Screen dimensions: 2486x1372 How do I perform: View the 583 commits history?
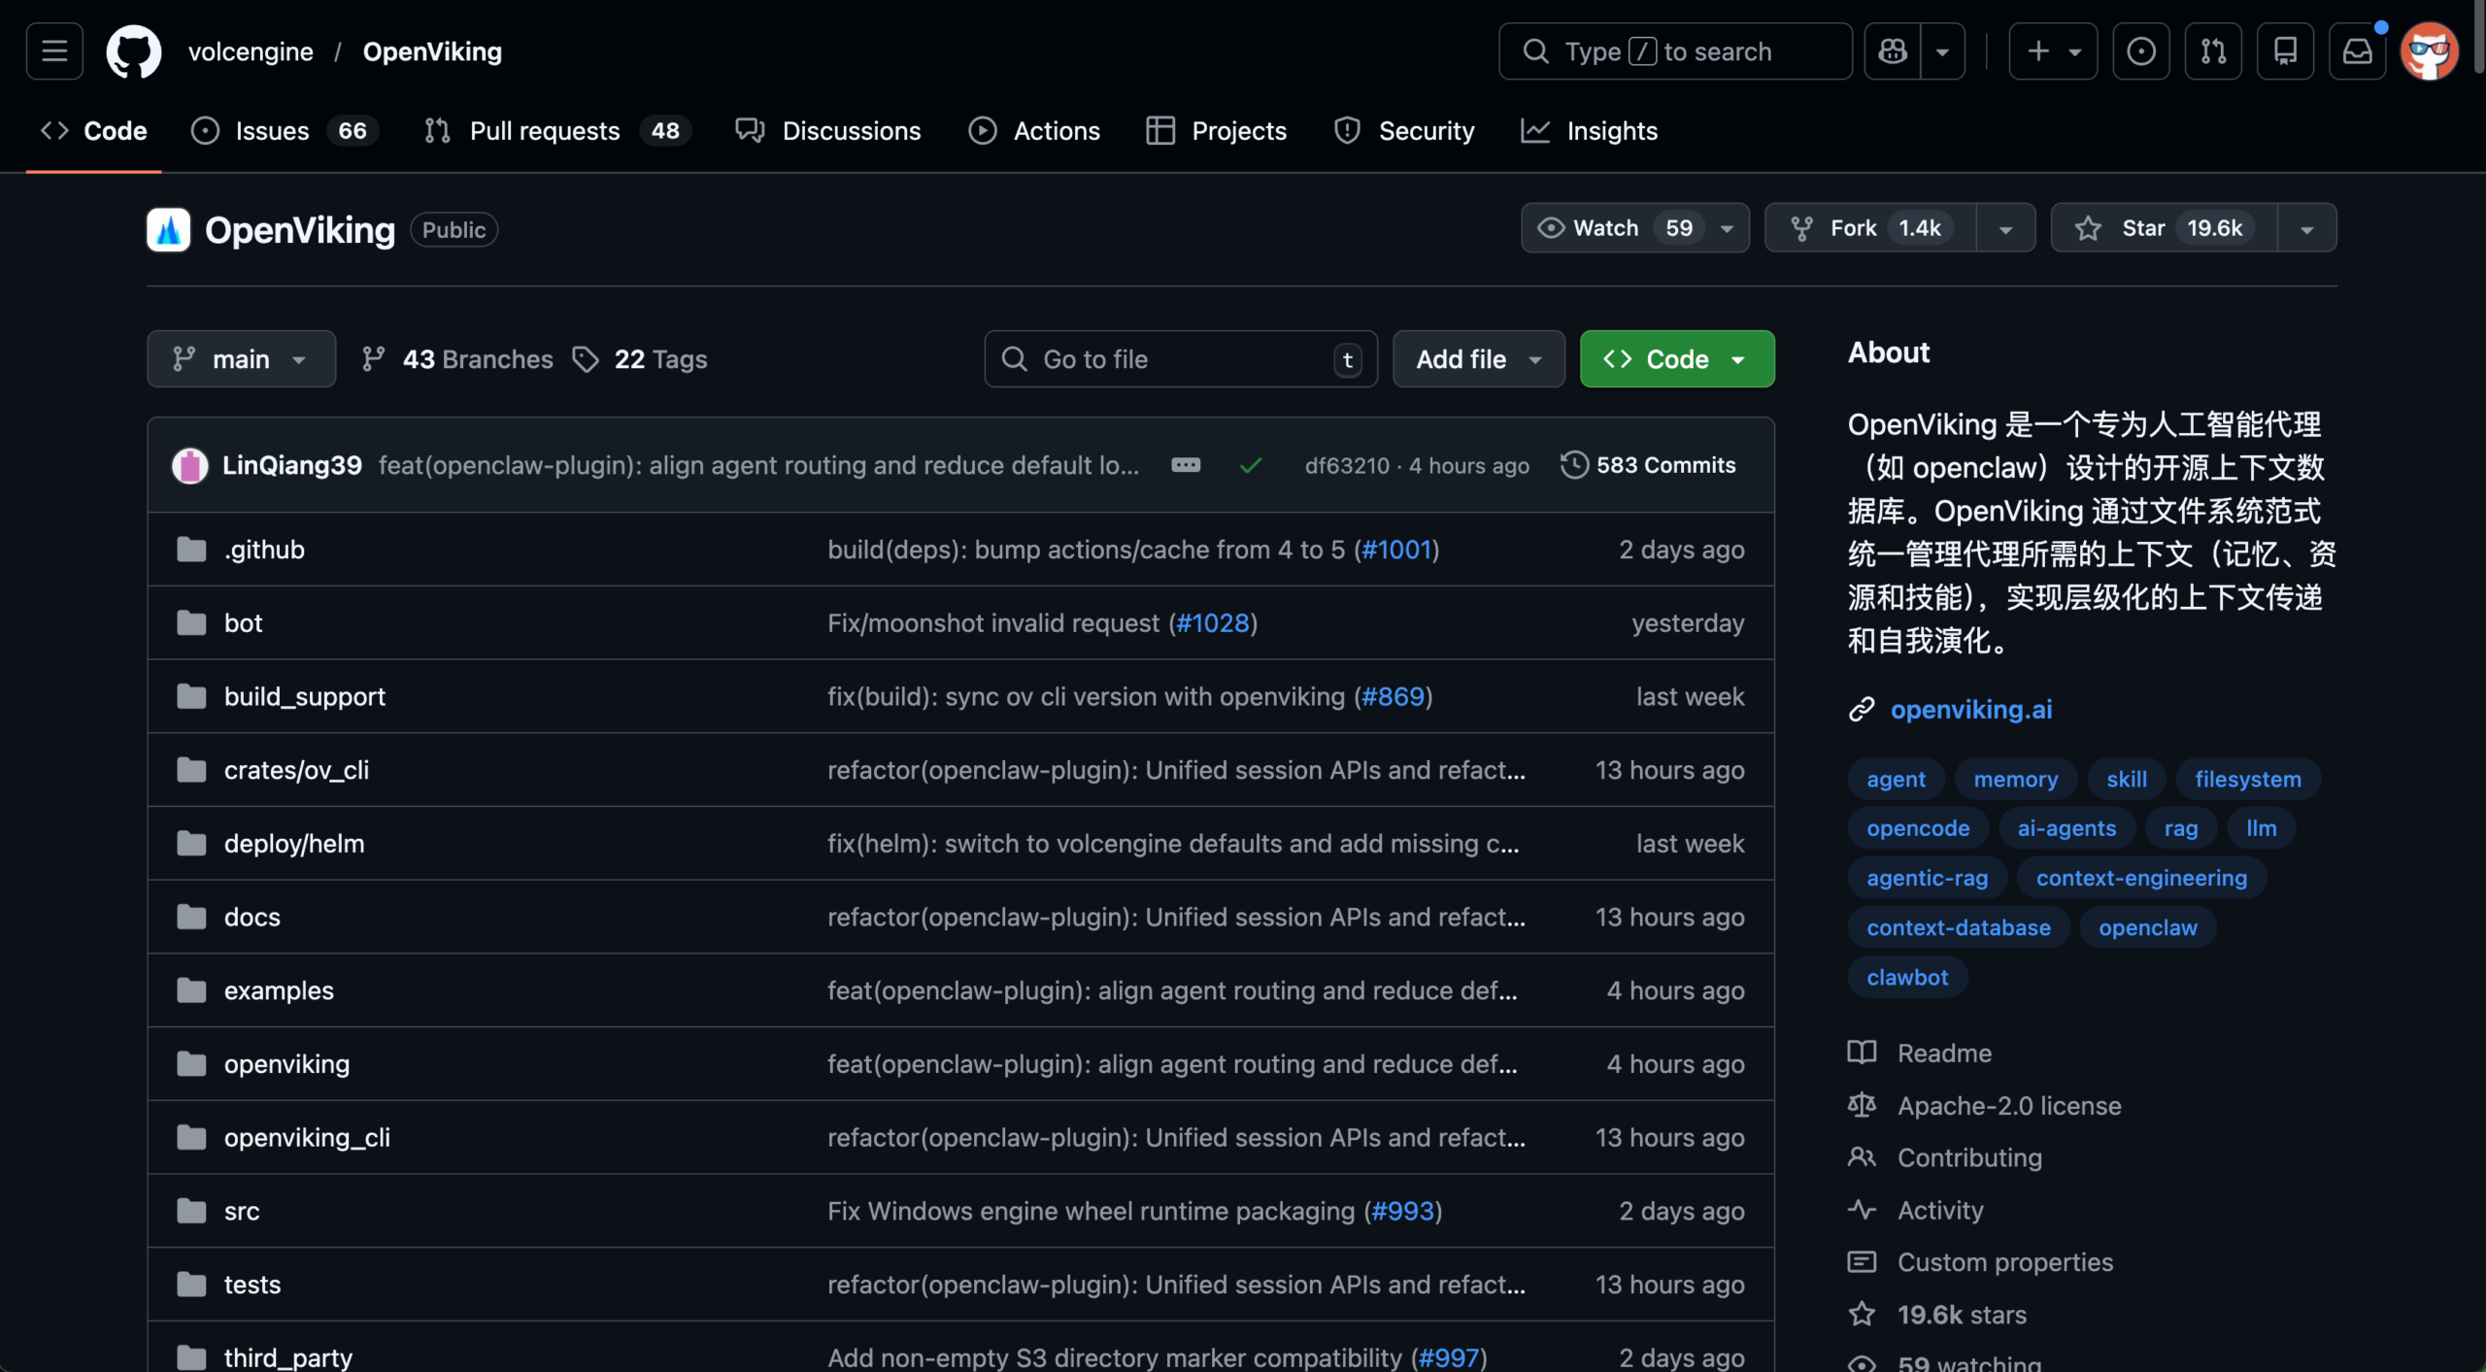(1650, 465)
